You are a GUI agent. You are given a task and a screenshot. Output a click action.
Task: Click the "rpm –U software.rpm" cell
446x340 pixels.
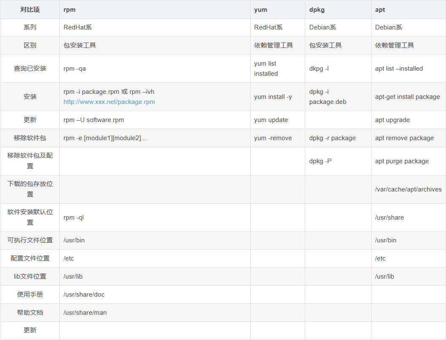click(93, 120)
